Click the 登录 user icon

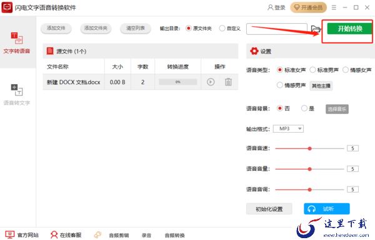coord(270,7)
